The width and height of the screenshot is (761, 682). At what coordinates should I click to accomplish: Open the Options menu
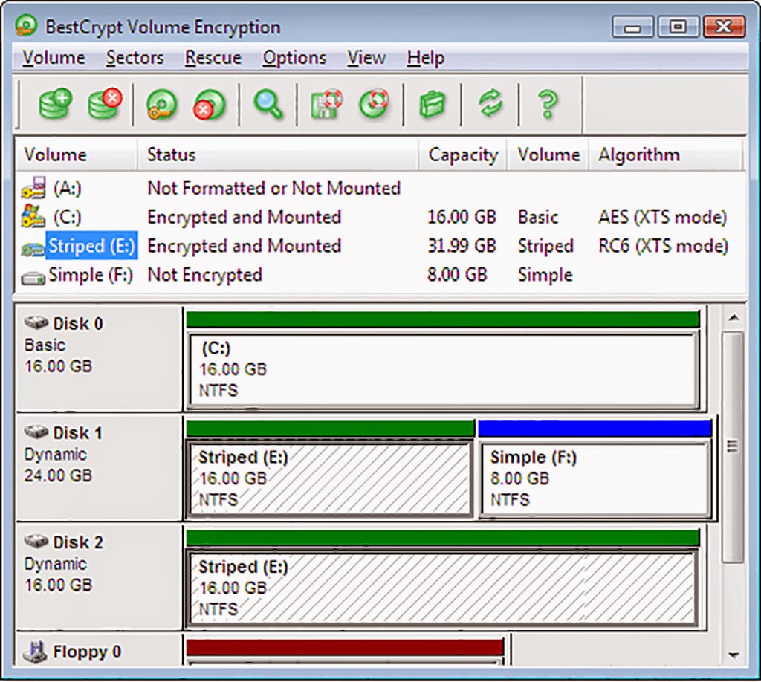click(x=294, y=58)
